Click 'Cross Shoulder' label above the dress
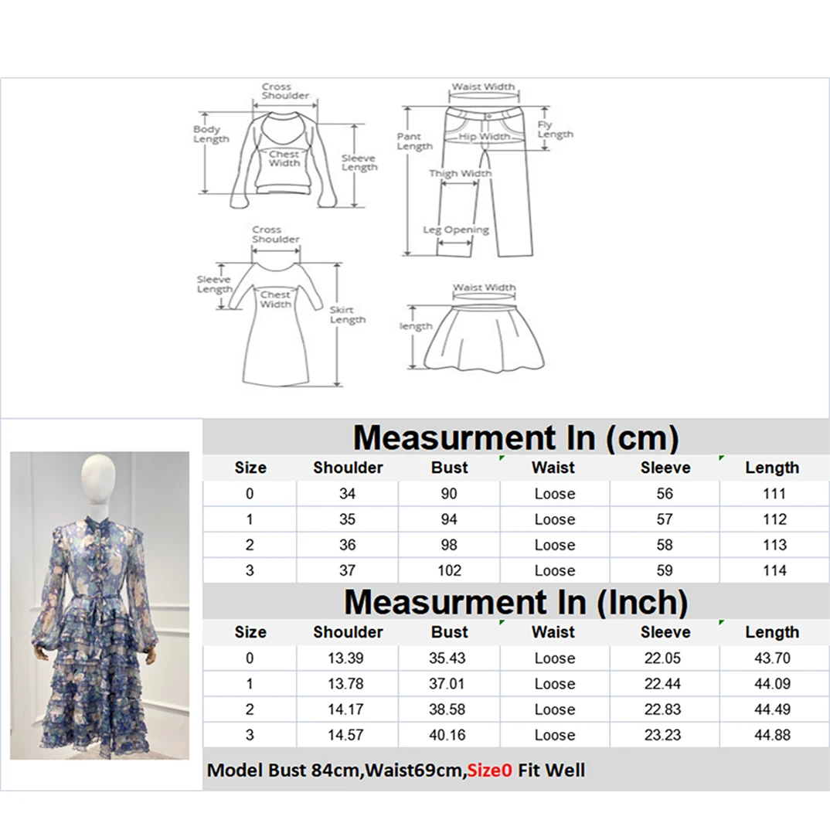The width and height of the screenshot is (830, 830). click(x=275, y=234)
